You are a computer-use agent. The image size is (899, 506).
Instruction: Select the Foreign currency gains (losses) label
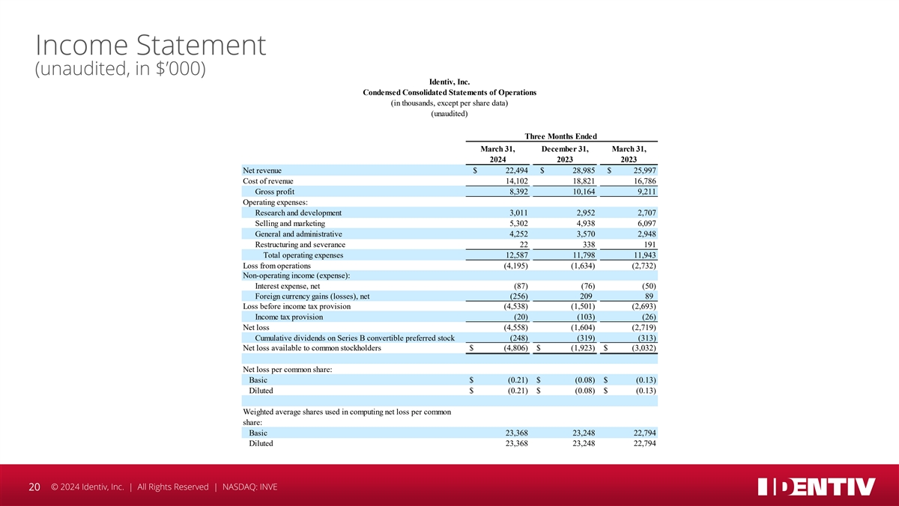[x=312, y=296]
